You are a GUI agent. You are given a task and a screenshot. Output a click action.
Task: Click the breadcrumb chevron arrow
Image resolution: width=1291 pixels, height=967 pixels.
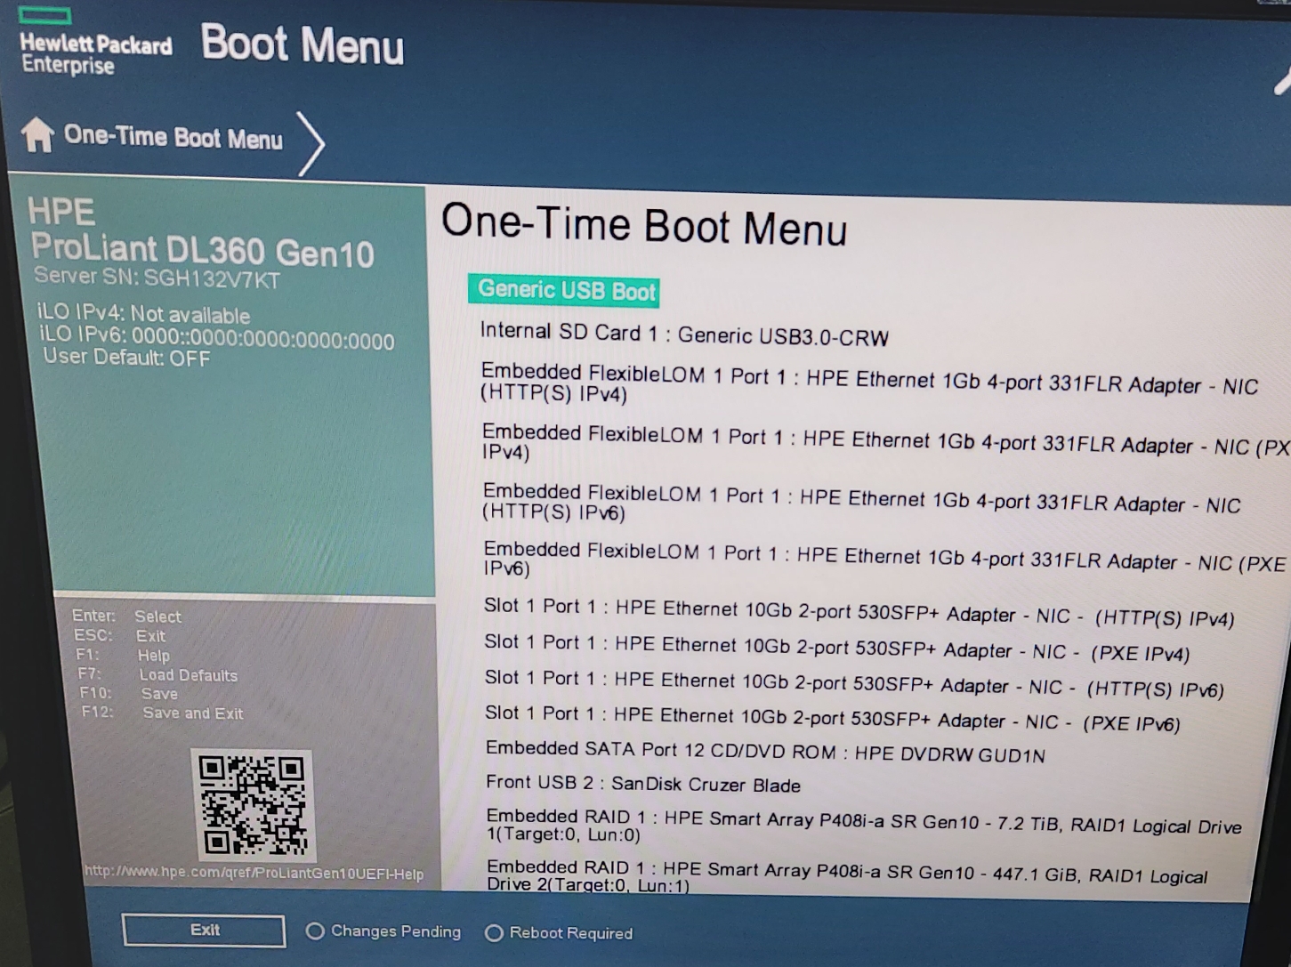(311, 142)
